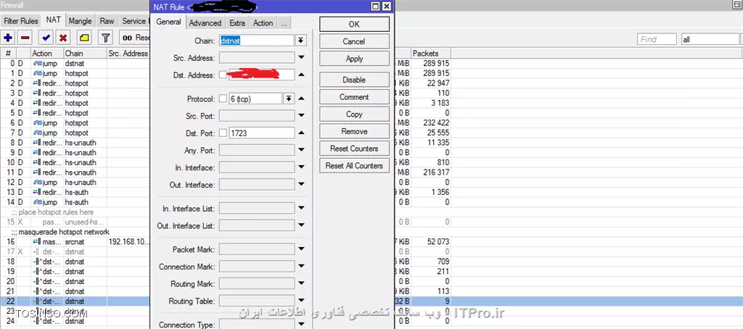Click the jump icon in row 14
Image resolution: width=743 pixels, height=329 pixels.
click(37, 202)
